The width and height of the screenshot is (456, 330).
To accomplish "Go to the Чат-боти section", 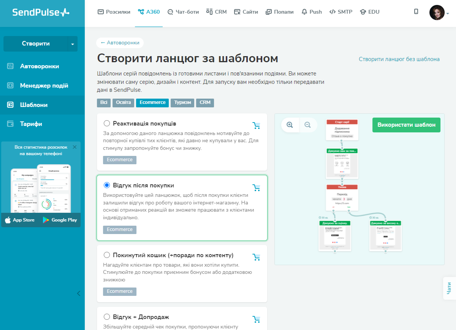I will (x=183, y=12).
